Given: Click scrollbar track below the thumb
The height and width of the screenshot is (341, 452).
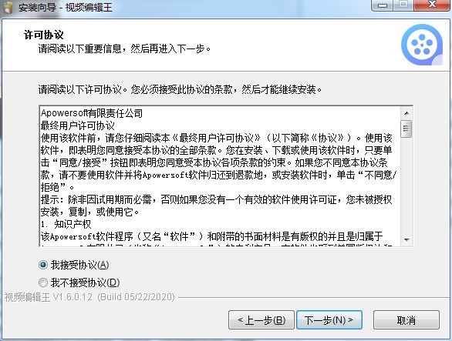Looking at the screenshot, I should pos(406,186).
